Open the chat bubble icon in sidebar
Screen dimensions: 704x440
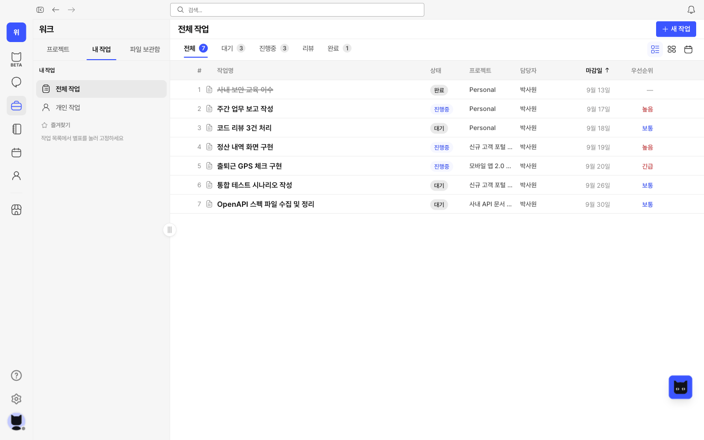point(16,82)
